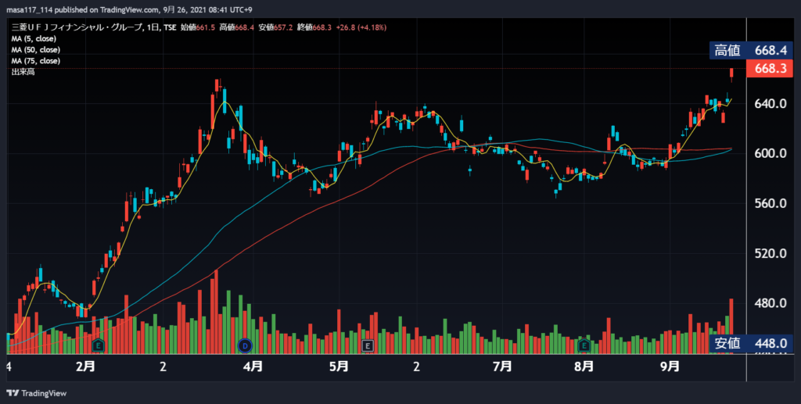This screenshot has height=404, width=801.
Task: Click the blue dividend D marker near 4月
Action: coord(245,346)
